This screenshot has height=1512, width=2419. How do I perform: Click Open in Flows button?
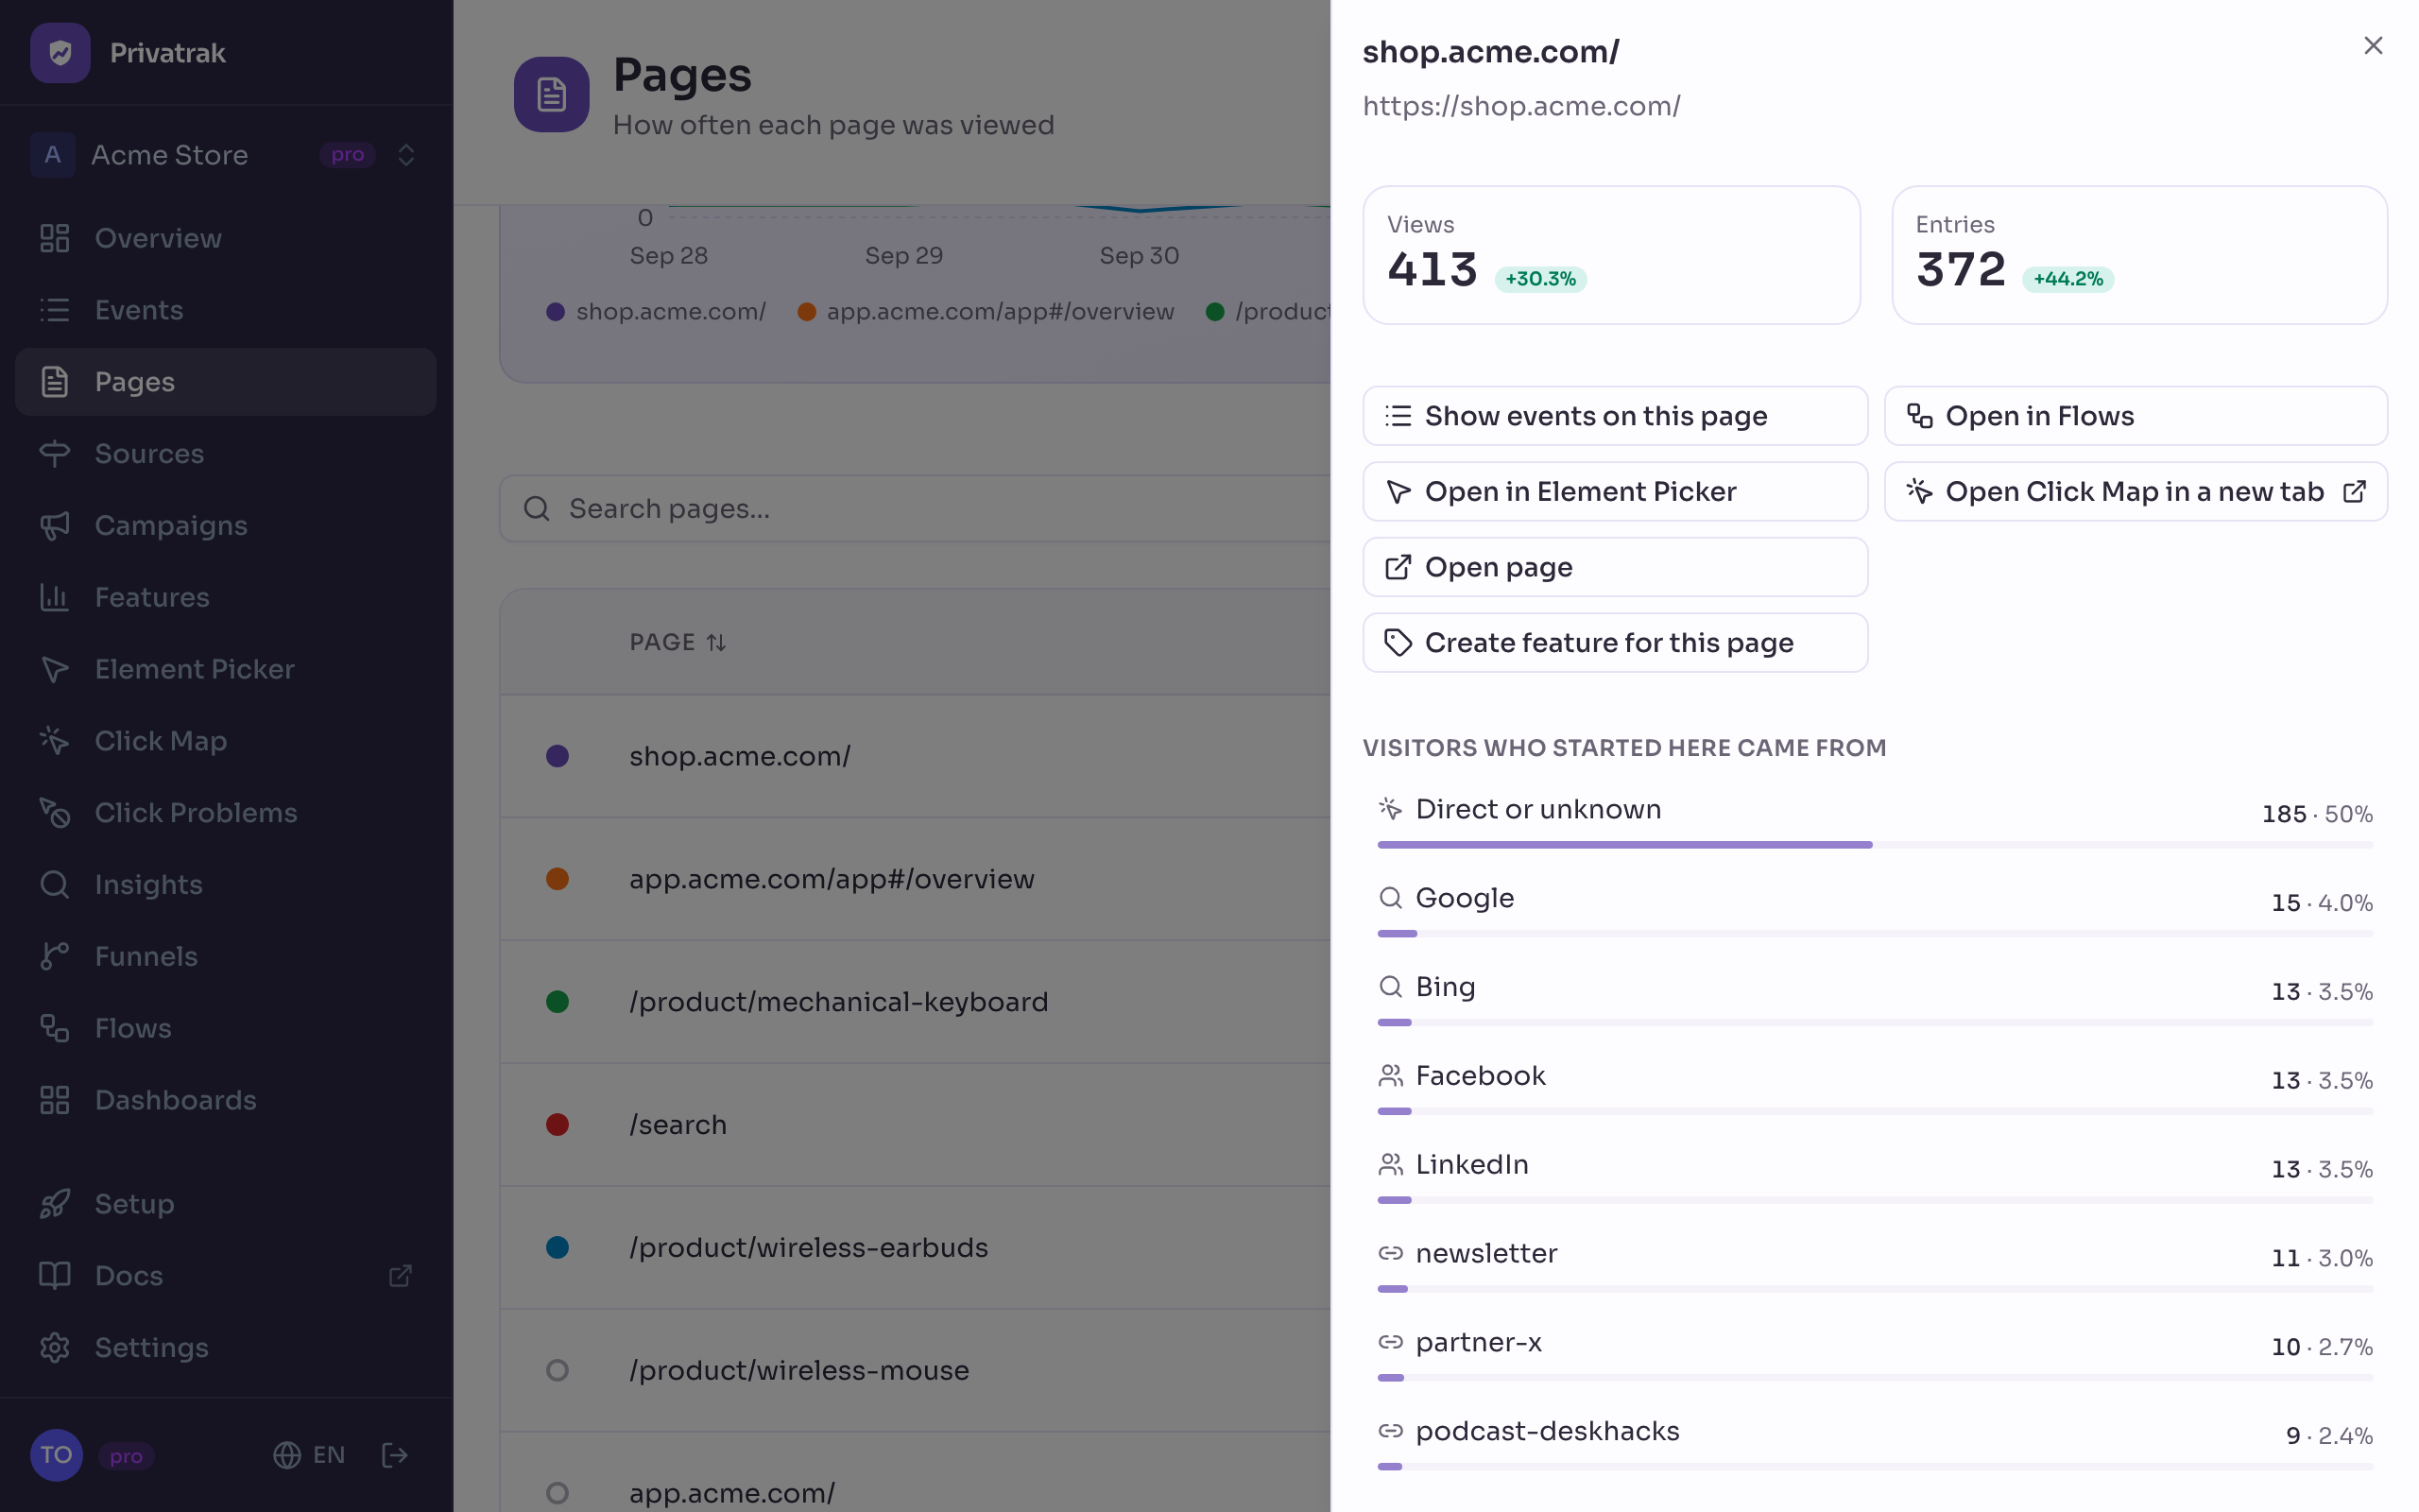pyautogui.click(x=2136, y=416)
